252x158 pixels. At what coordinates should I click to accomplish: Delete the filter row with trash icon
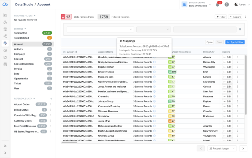240,29
